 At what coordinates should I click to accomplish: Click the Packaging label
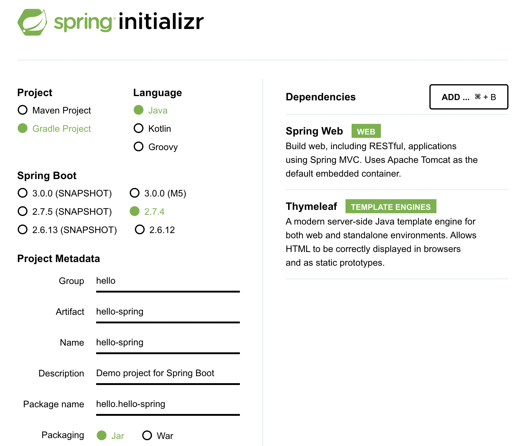tap(63, 435)
